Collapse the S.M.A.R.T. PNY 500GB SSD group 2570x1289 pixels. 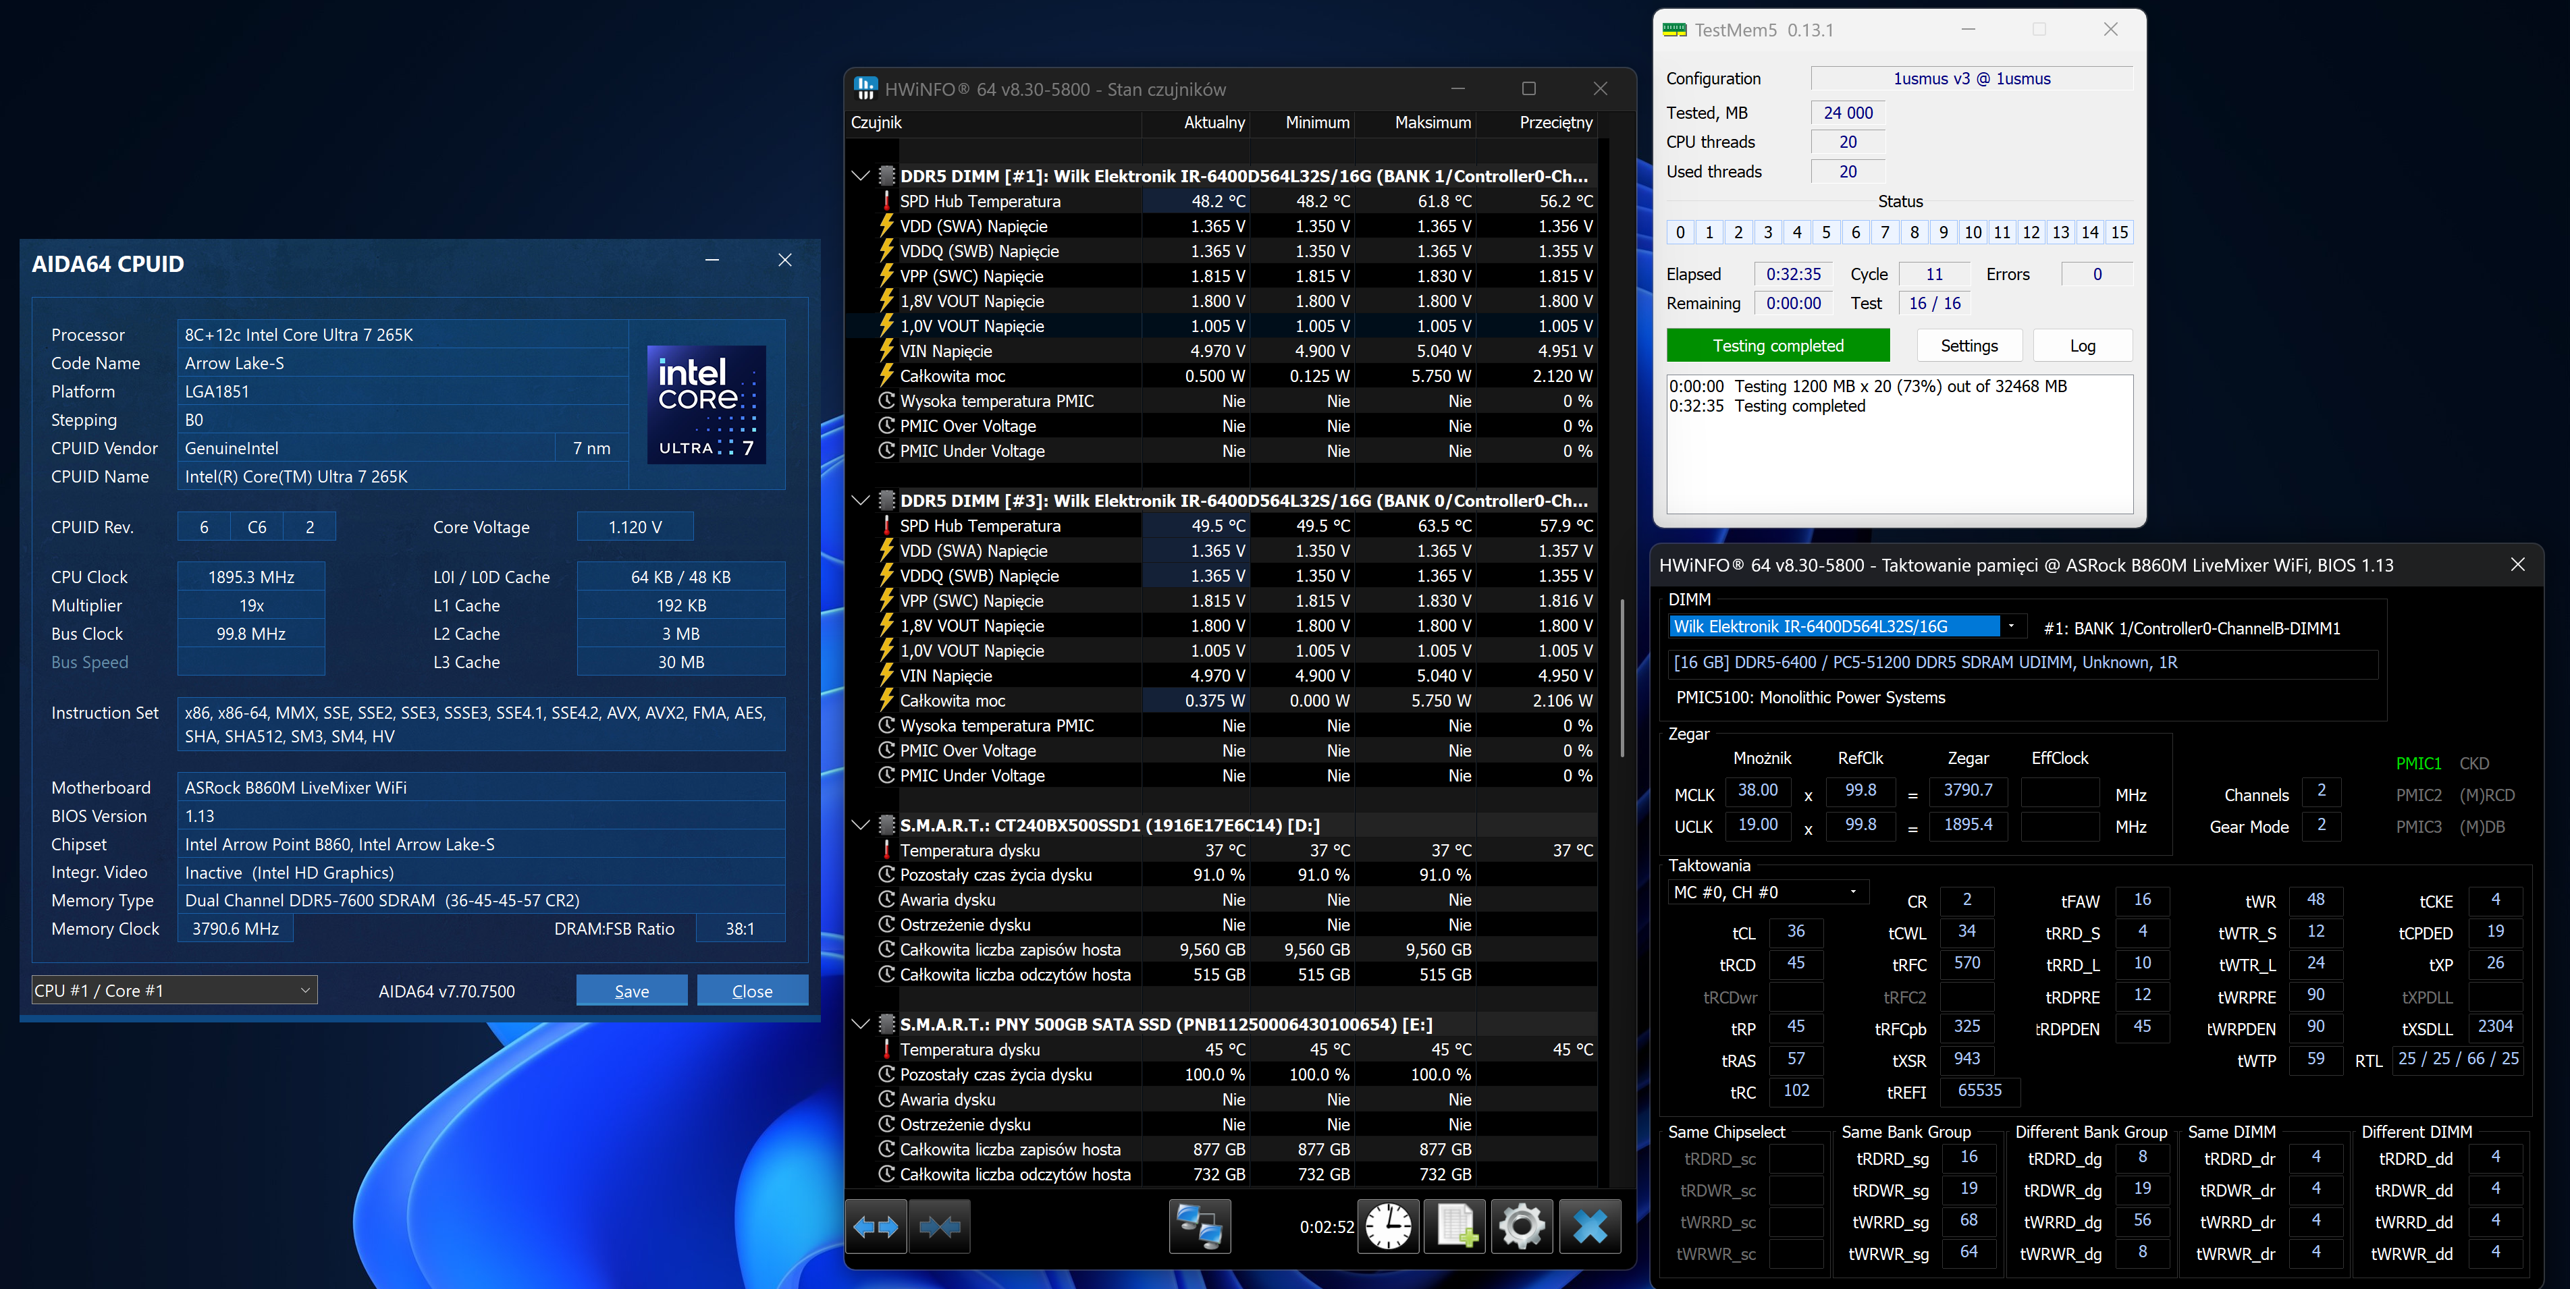[x=860, y=1024]
